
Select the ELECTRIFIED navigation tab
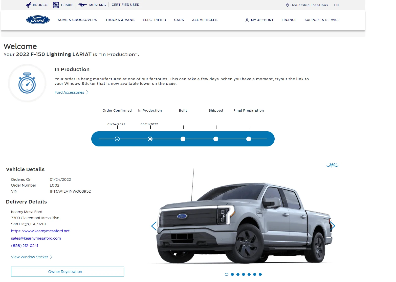(154, 20)
